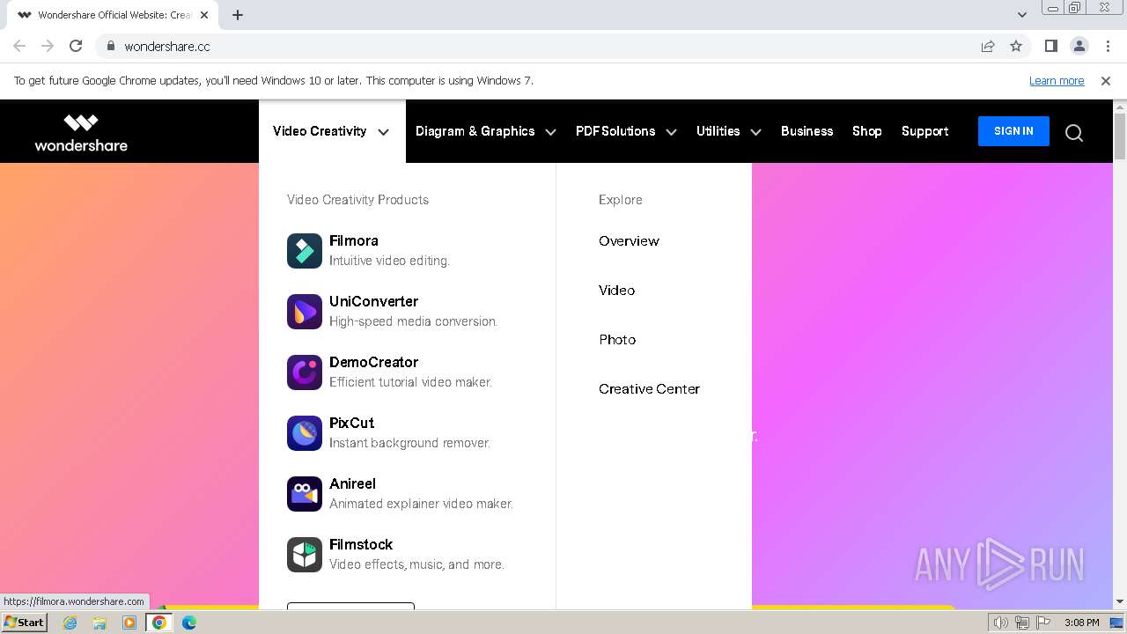Screen dimensions: 1127x634
Task: Open the PixCut product link
Action: click(351, 424)
